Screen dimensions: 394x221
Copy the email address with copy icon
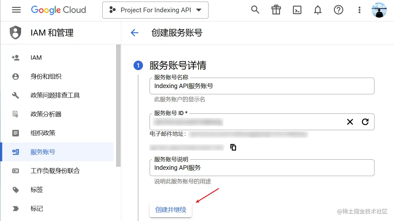click(x=233, y=147)
